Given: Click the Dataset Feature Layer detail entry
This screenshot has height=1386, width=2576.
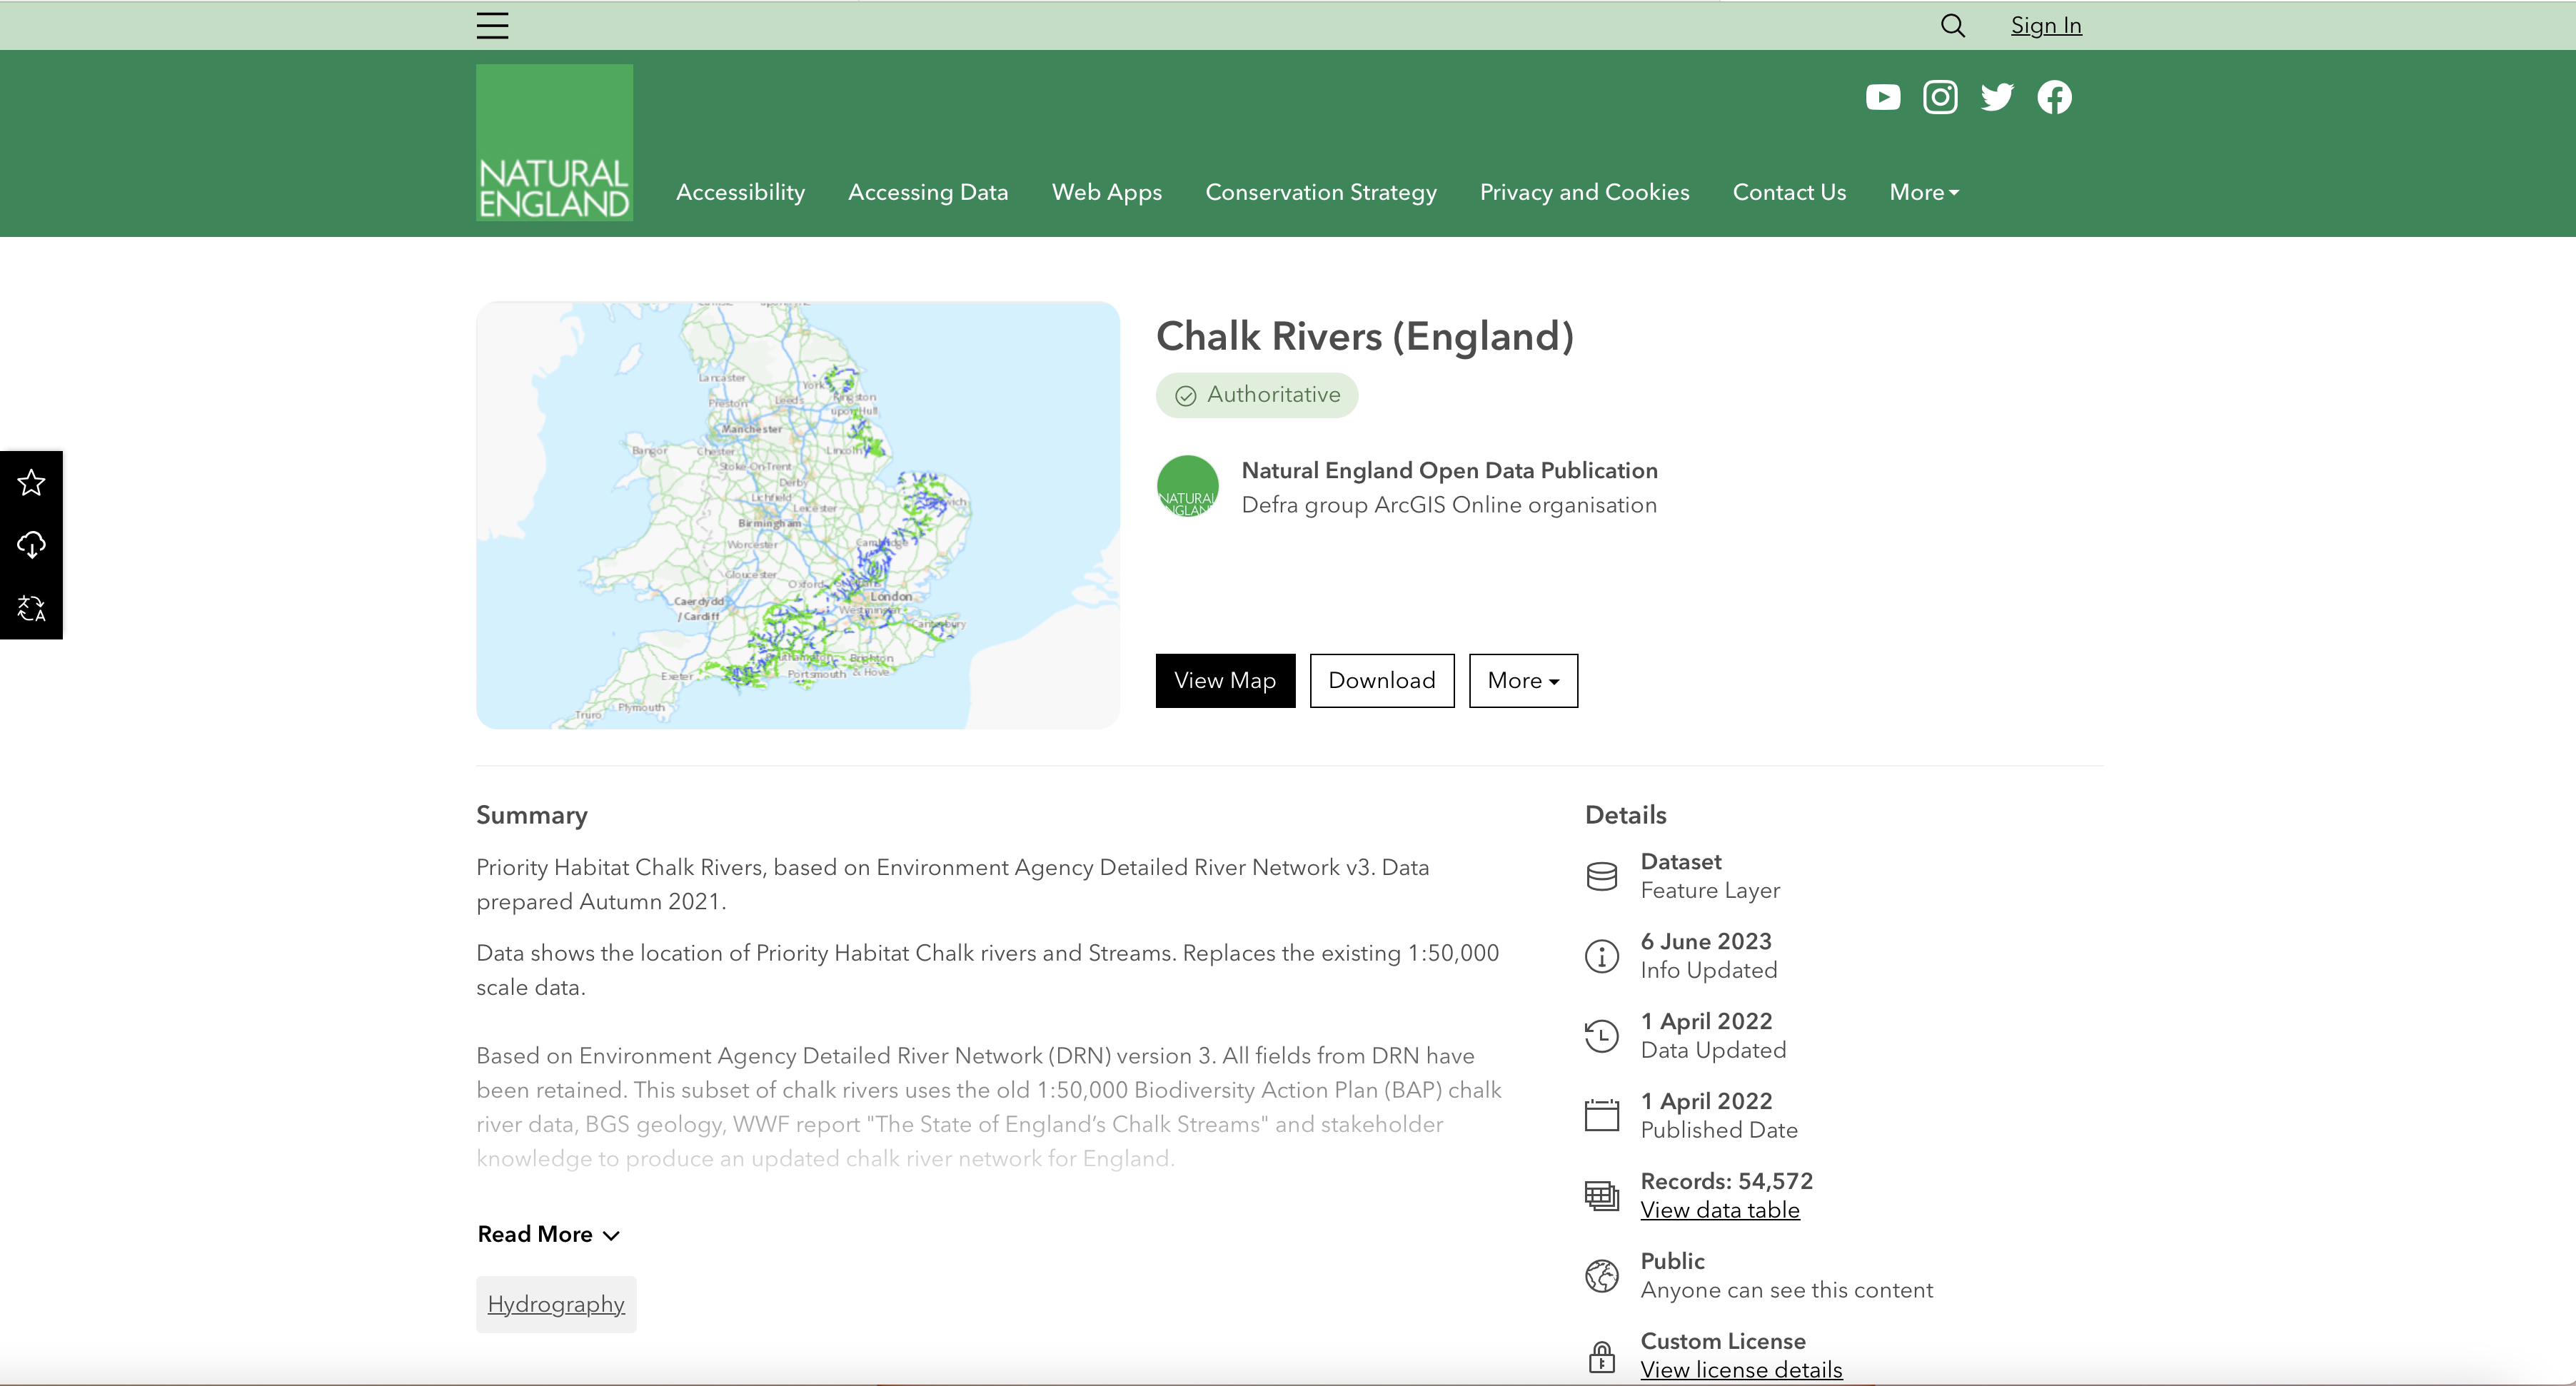Looking at the screenshot, I should (1709, 876).
